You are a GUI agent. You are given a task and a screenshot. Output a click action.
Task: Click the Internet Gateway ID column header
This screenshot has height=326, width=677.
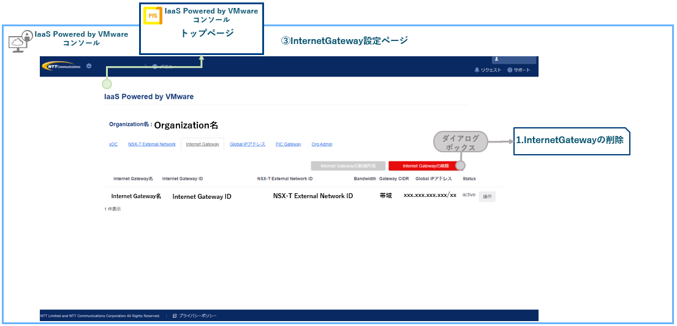pos(183,179)
